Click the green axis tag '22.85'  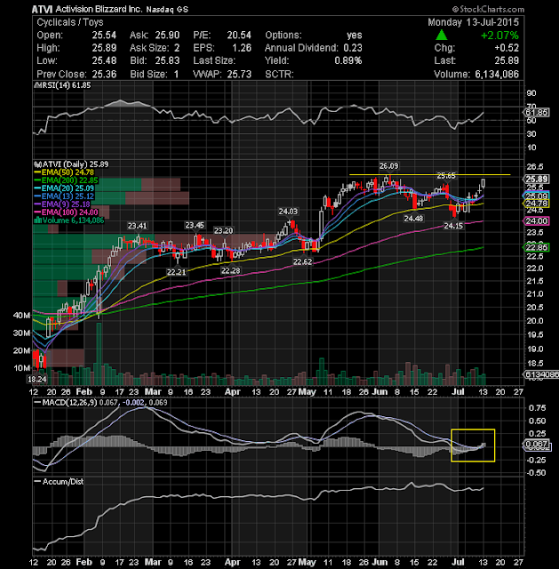pyautogui.click(x=537, y=247)
